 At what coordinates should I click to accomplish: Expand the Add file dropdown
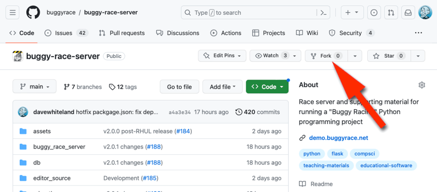[x=222, y=87]
